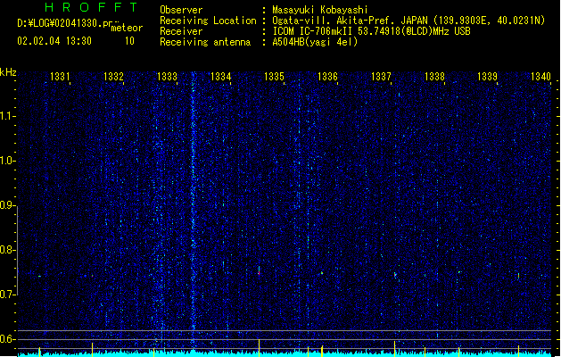Click the yellow echo marker between 1332 and 1333
This screenshot has width=561, height=357.
pos(153,351)
